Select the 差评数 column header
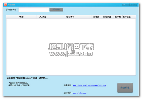Viewport: 142px width, 99px height. [118, 17]
